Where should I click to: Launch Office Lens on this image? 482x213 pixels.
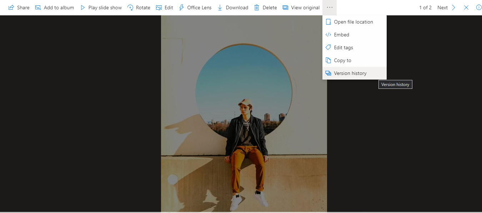(x=195, y=7)
